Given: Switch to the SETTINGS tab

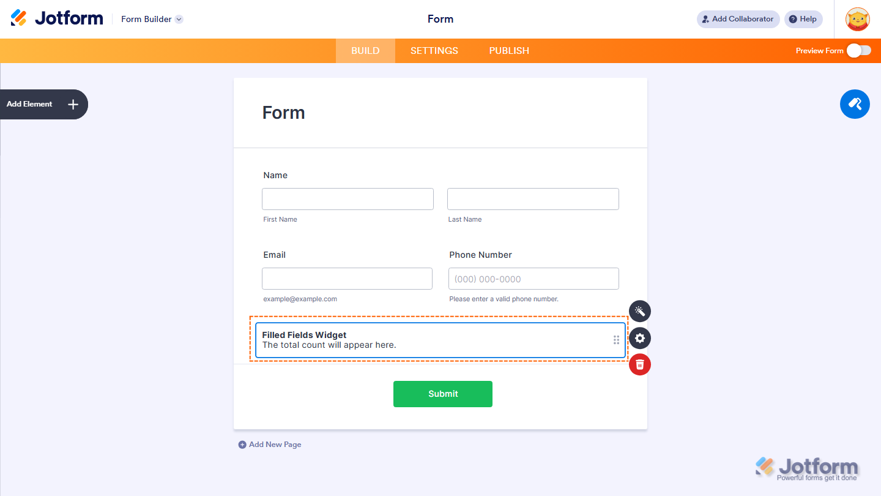Looking at the screenshot, I should [434, 51].
